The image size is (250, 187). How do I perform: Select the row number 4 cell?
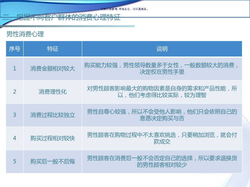tap(15, 138)
